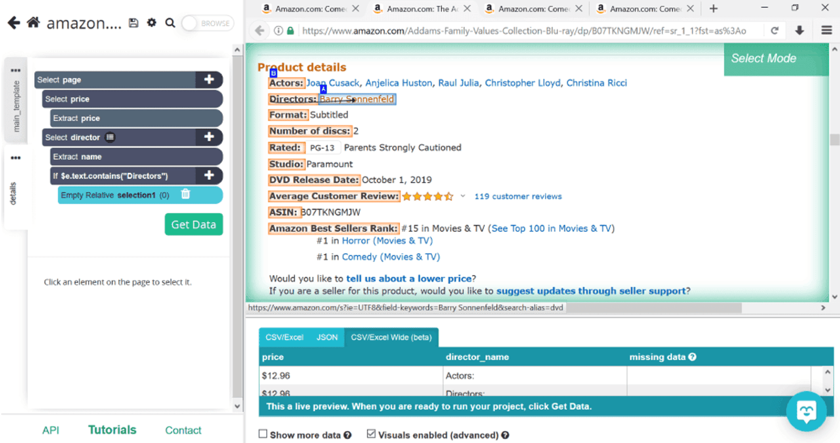The width and height of the screenshot is (840, 443).
Task: Click Christina Ricci actor link
Action: (597, 83)
